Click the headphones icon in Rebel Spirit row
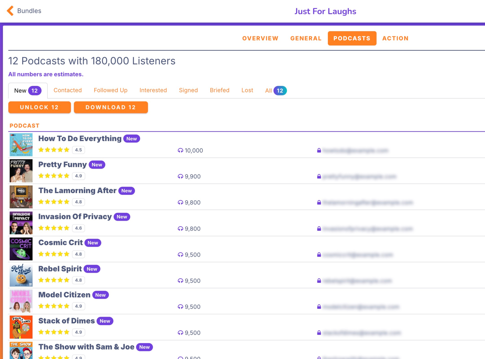The image size is (485, 359). pyautogui.click(x=180, y=281)
